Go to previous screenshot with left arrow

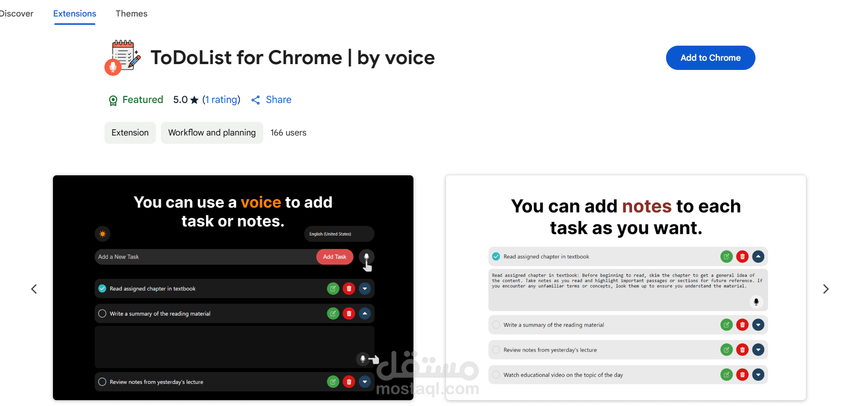pyautogui.click(x=34, y=289)
